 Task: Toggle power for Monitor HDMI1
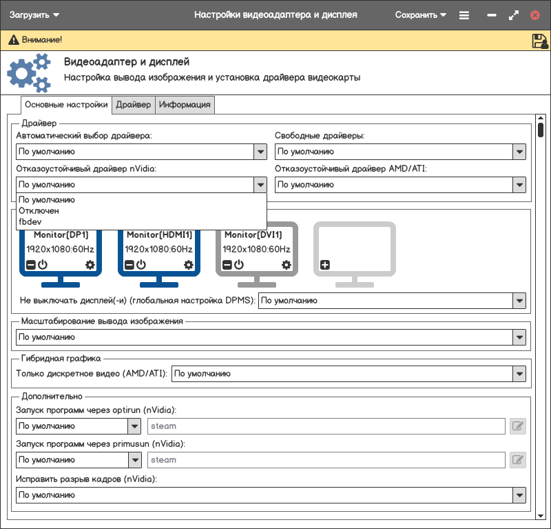tap(141, 265)
